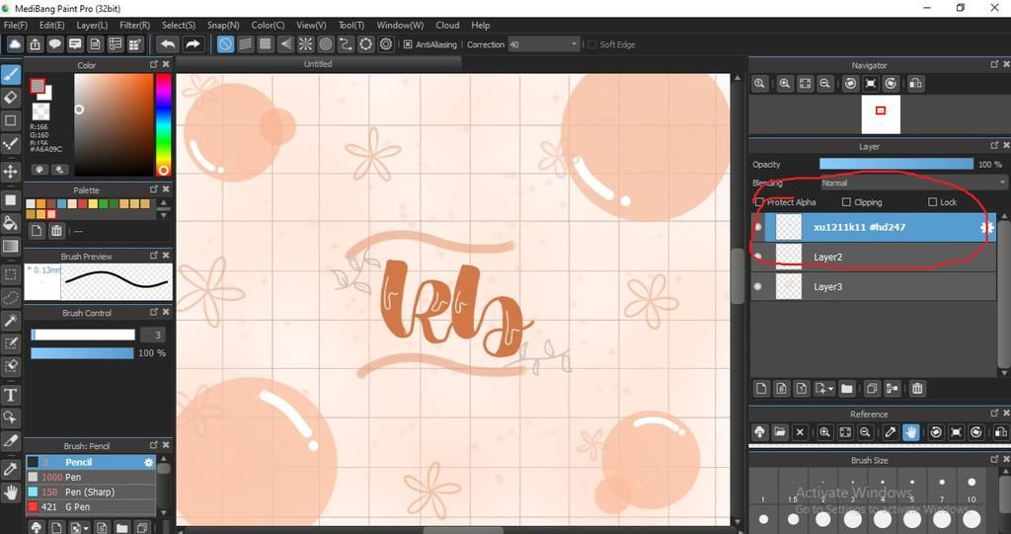The image size is (1011, 534).
Task: Select the Magic Wand tool
Action: point(11,321)
